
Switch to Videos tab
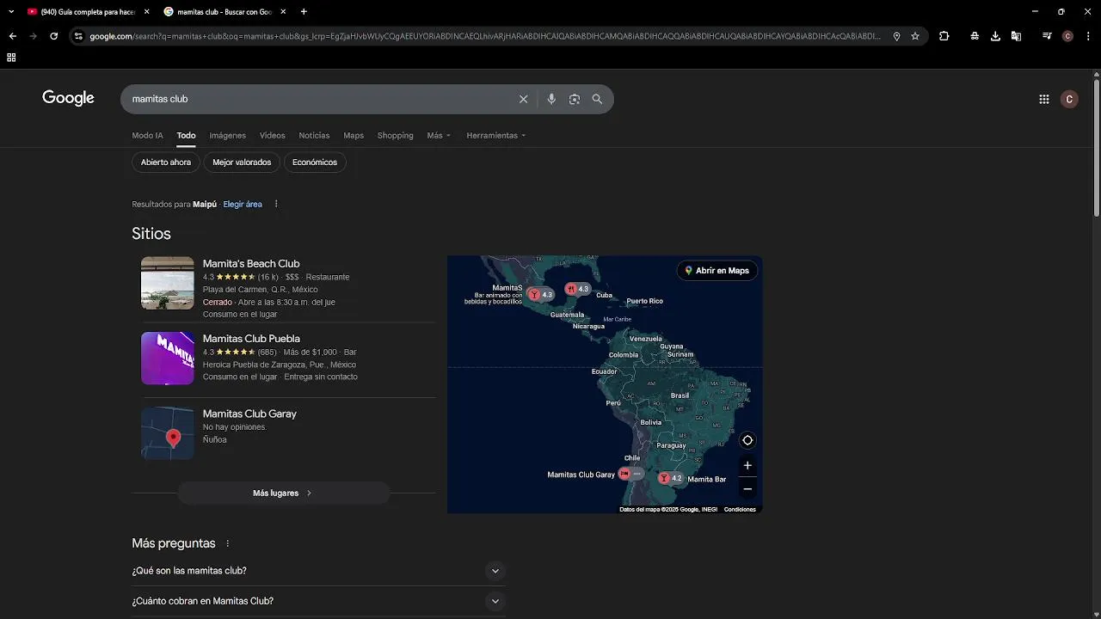(x=273, y=136)
